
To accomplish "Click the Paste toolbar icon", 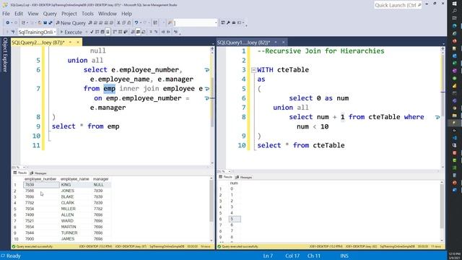I will click(x=129, y=22).
